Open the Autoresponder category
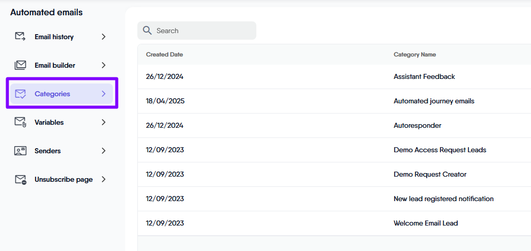The image size is (531, 251). click(x=417, y=125)
